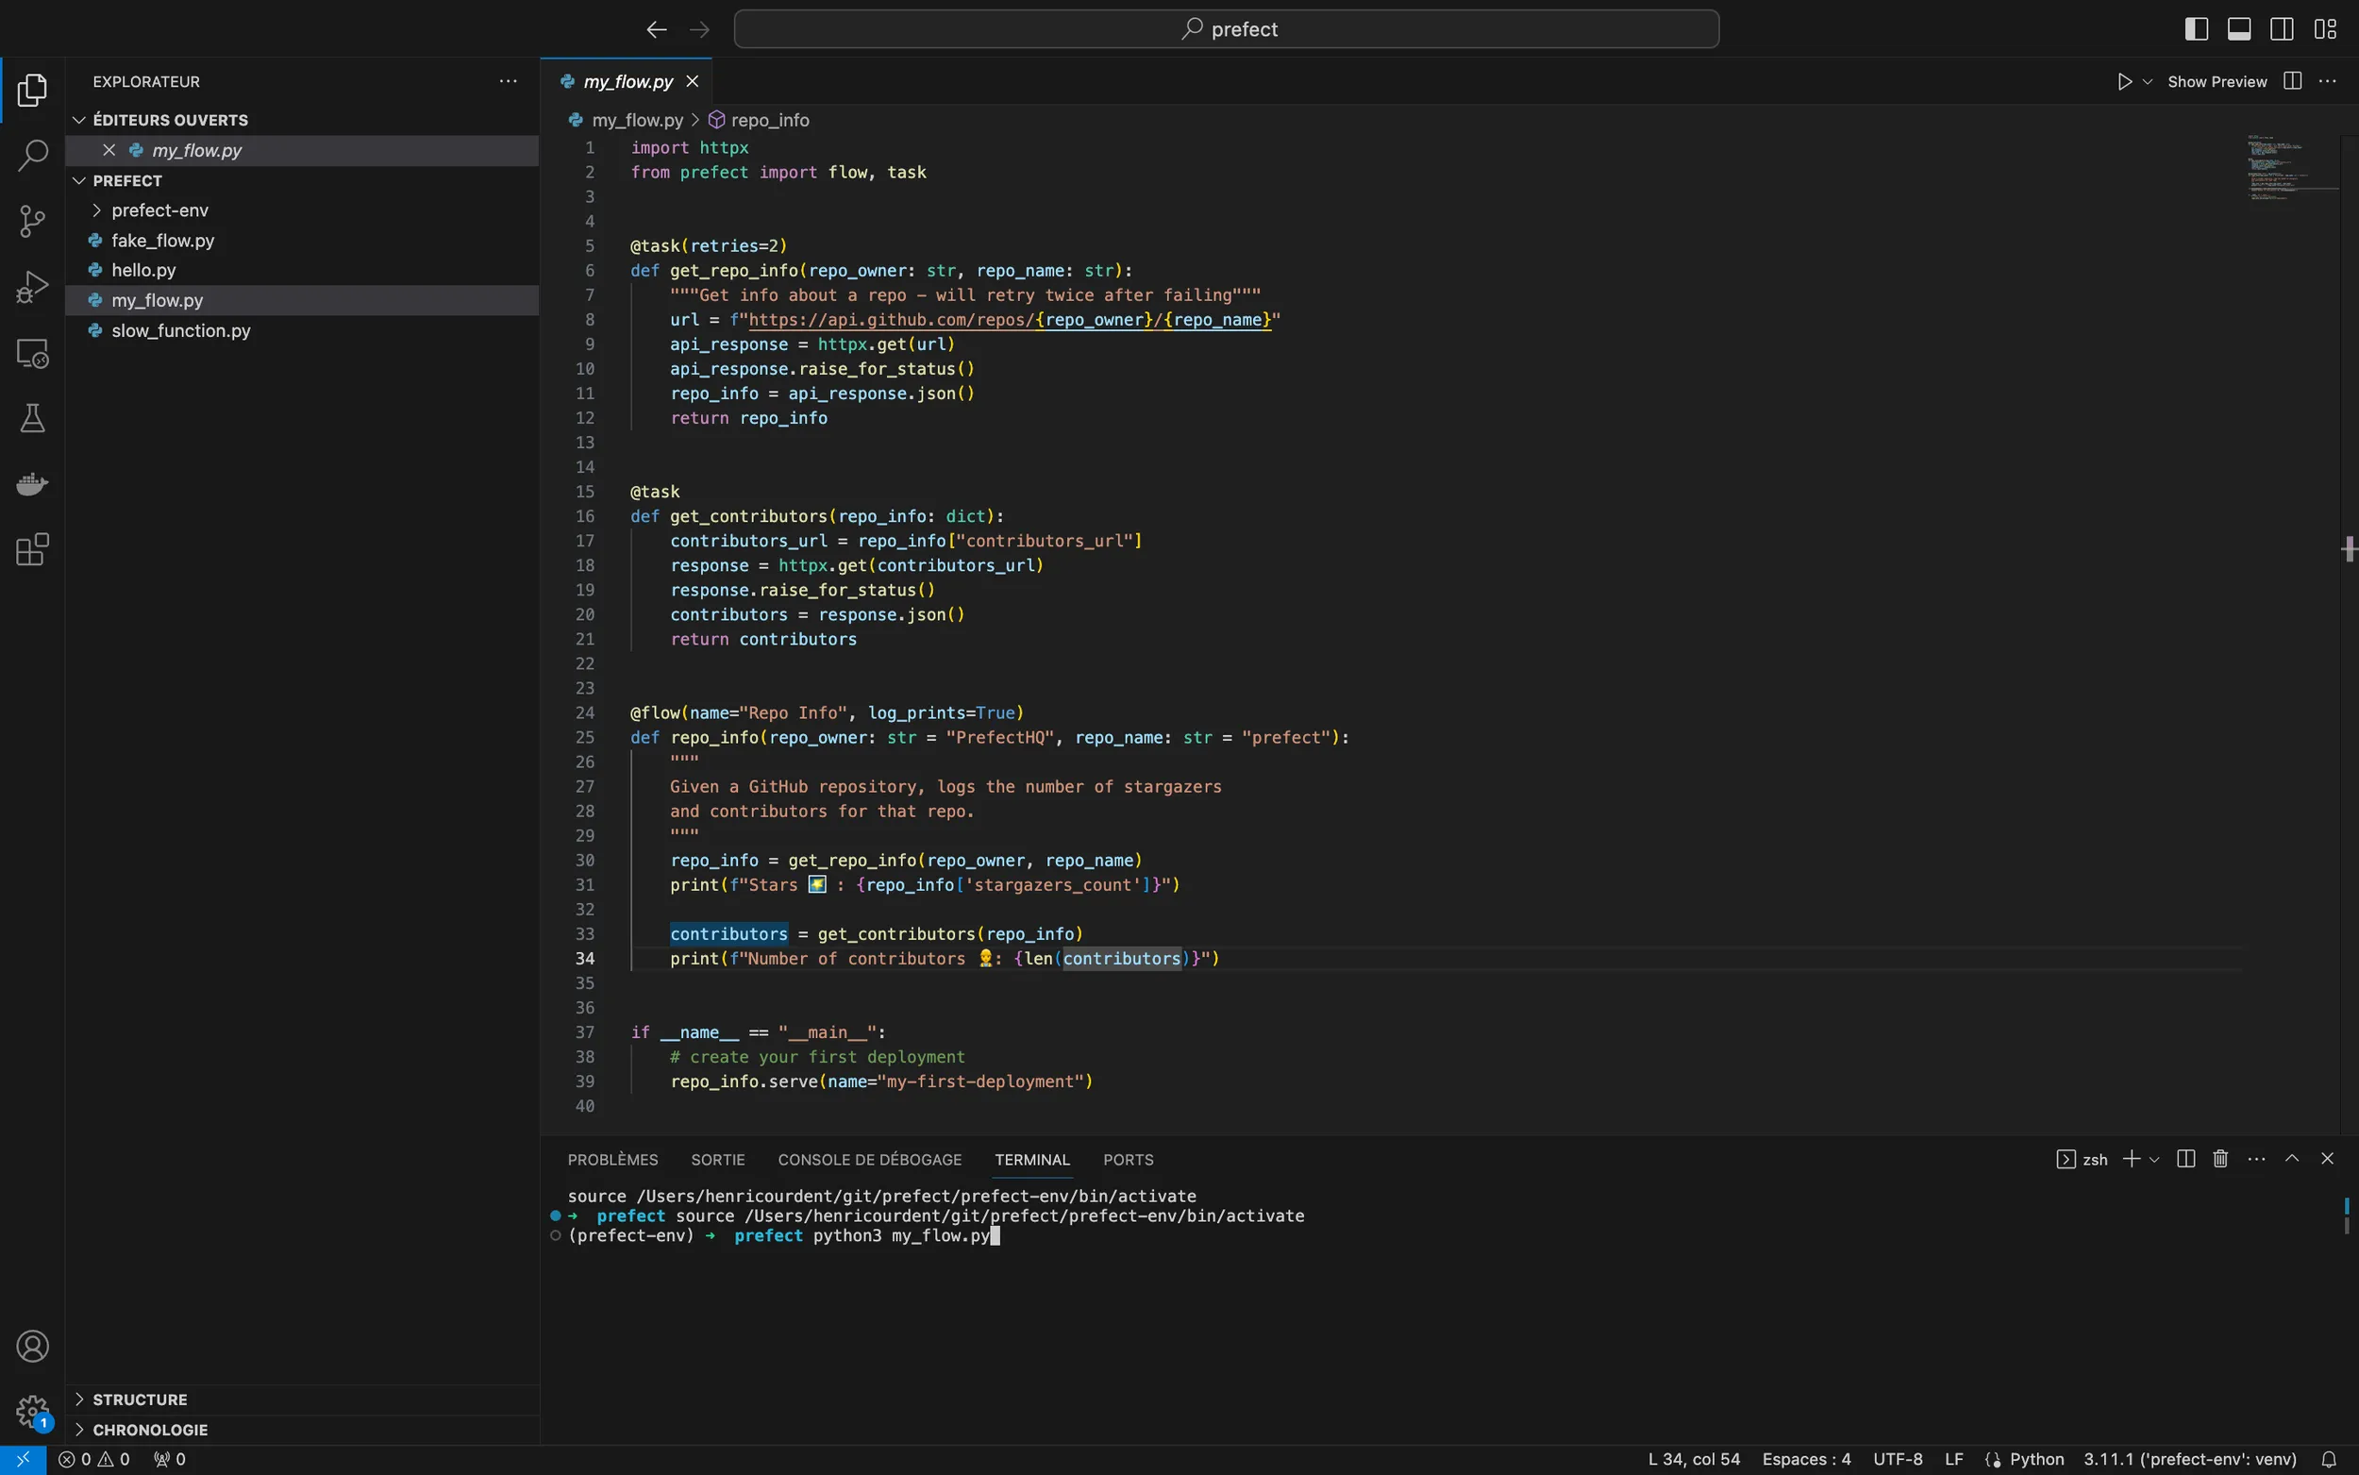Open the Testing flask icon

[x=32, y=418]
